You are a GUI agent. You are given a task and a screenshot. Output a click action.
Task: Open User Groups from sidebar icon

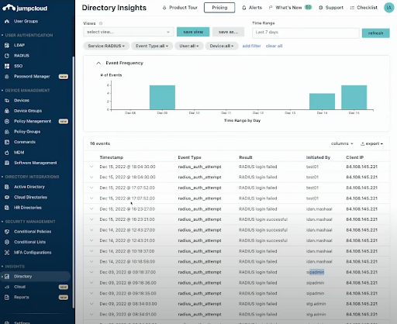pos(7,21)
